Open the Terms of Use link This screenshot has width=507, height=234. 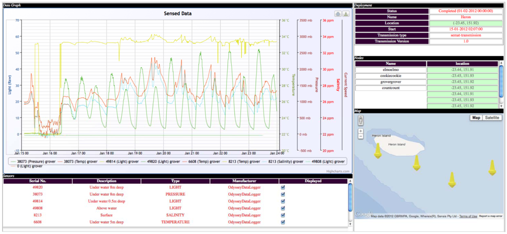tap(467, 216)
